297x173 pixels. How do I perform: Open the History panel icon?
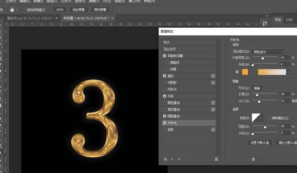265,24
